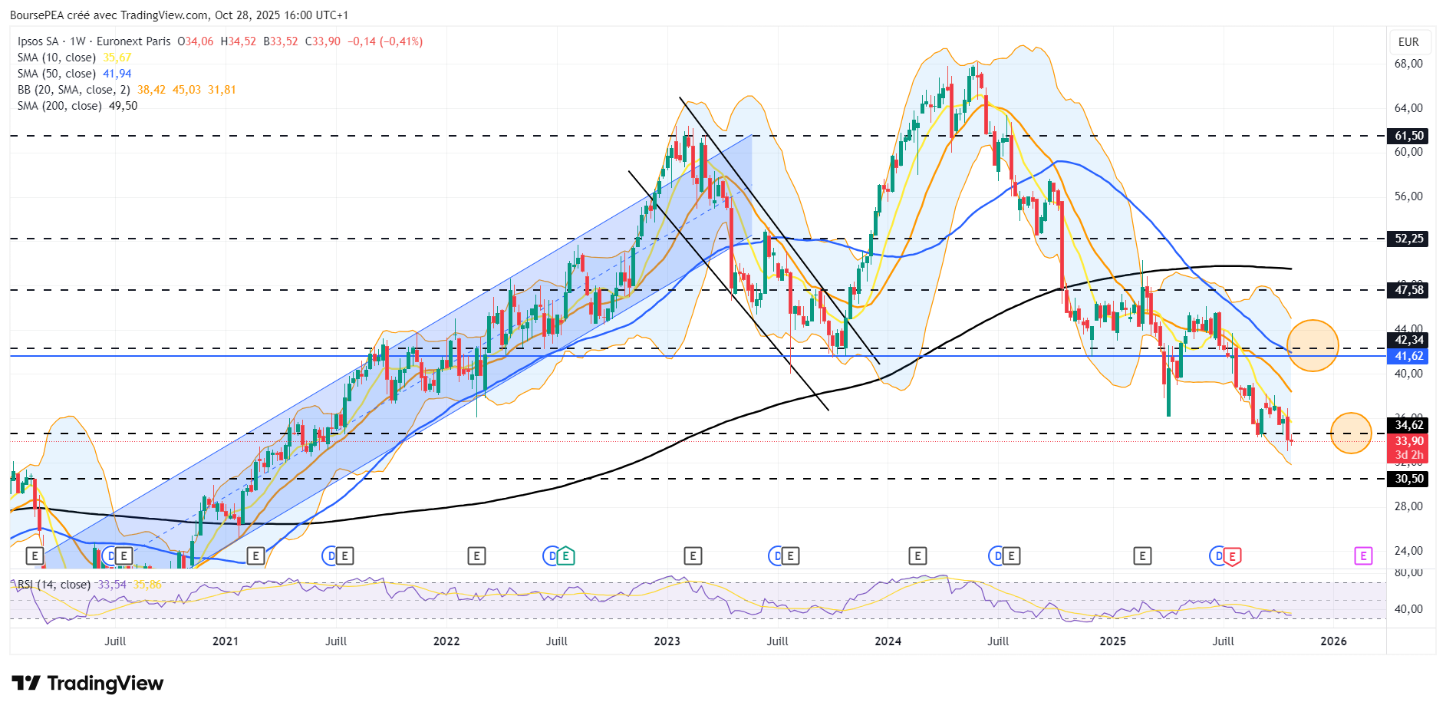Click the red 33,90 current price label

pos(1408,441)
